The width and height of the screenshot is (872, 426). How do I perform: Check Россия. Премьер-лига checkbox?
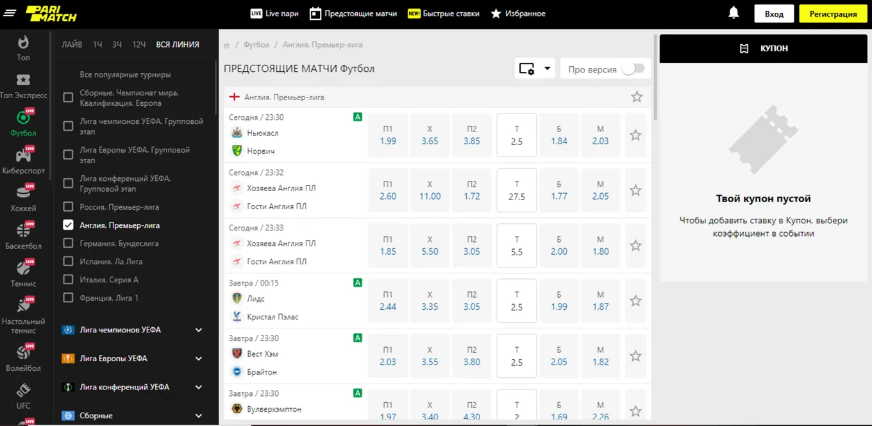[x=68, y=207]
